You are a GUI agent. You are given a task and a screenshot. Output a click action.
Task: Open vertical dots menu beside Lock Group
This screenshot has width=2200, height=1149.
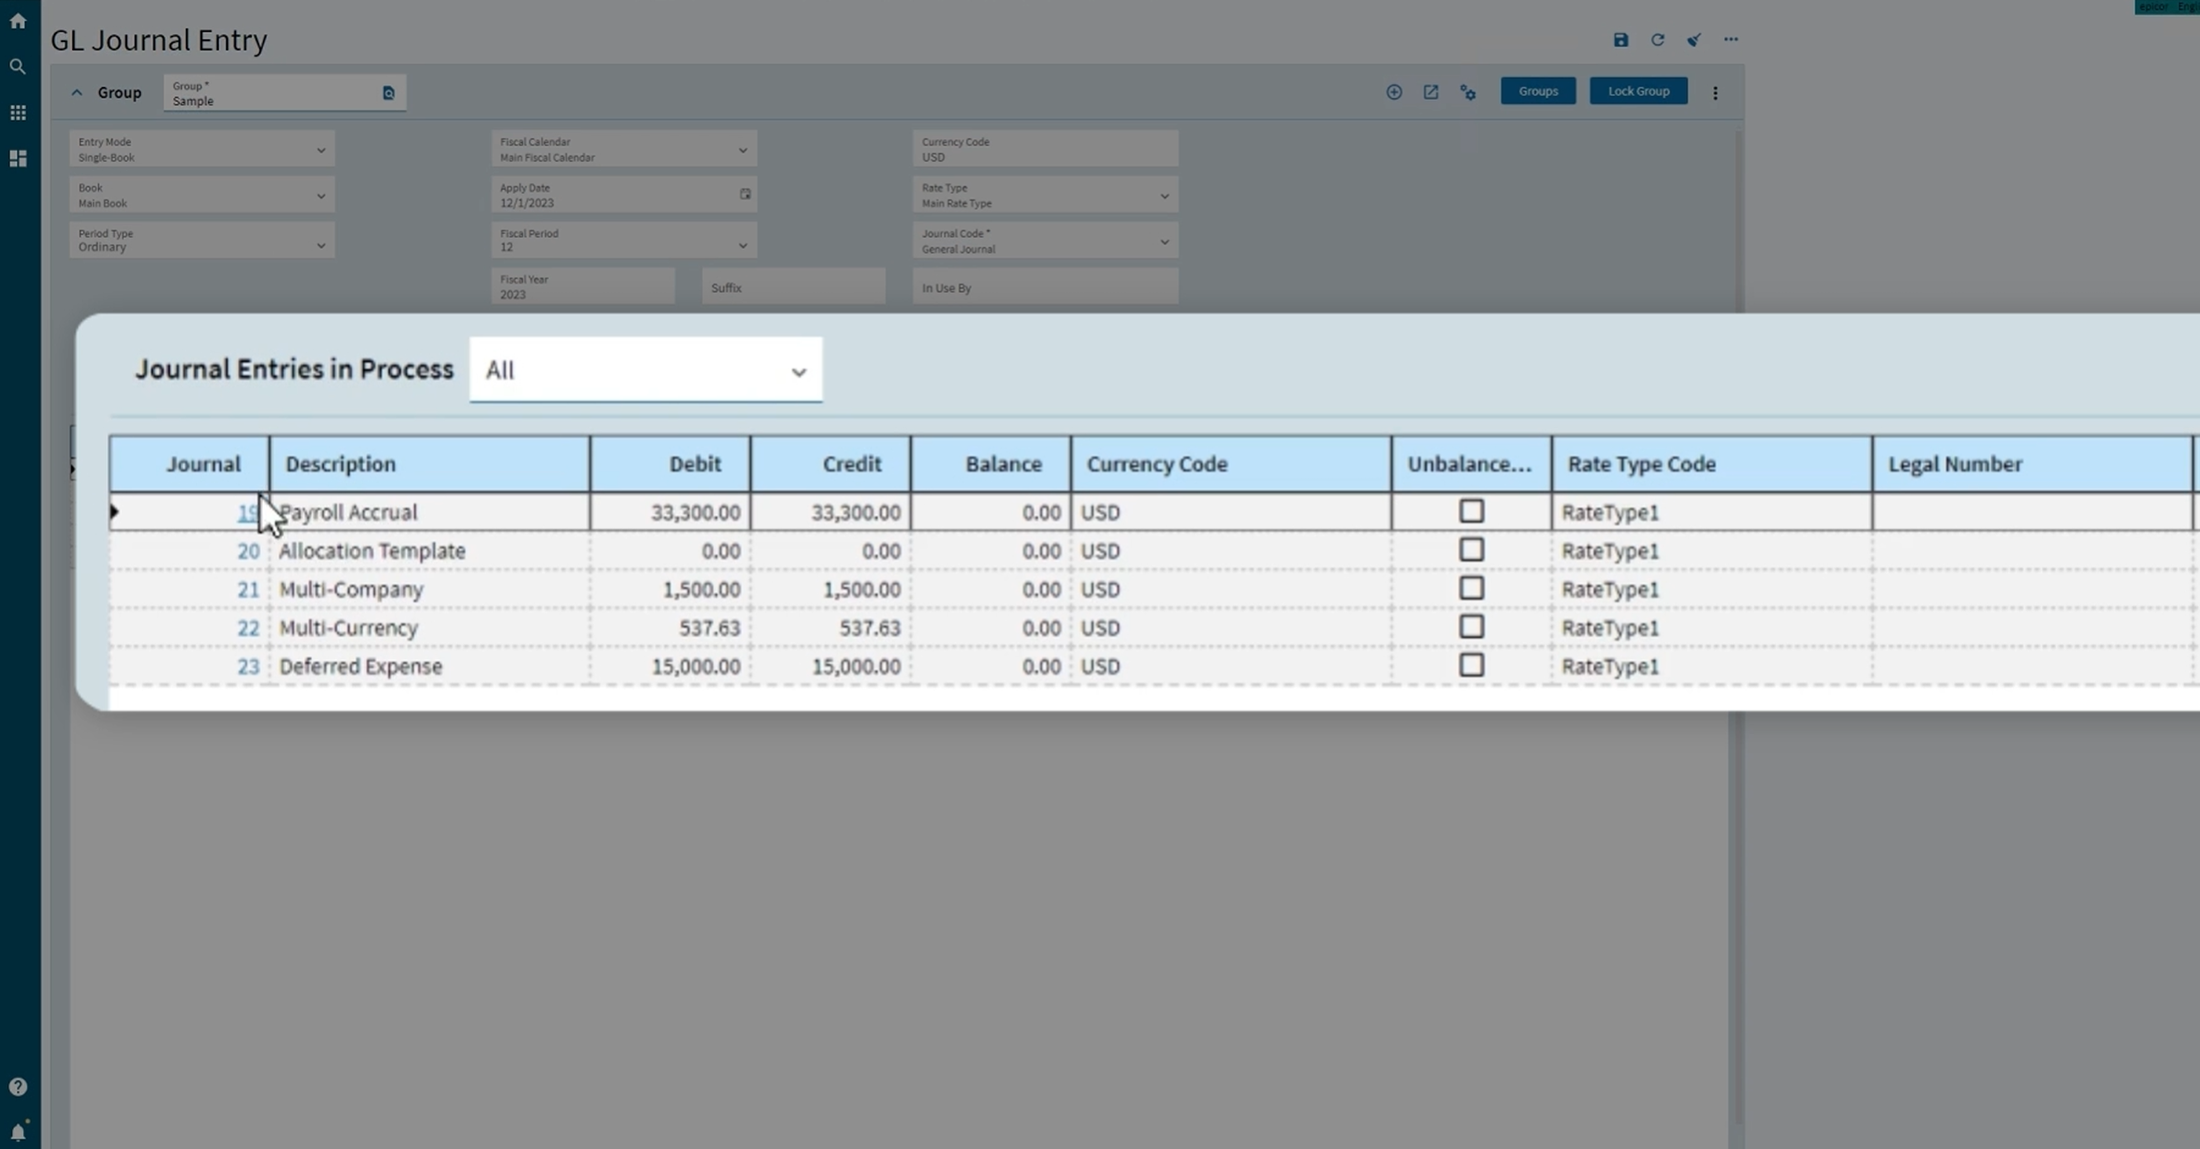pyautogui.click(x=1715, y=92)
